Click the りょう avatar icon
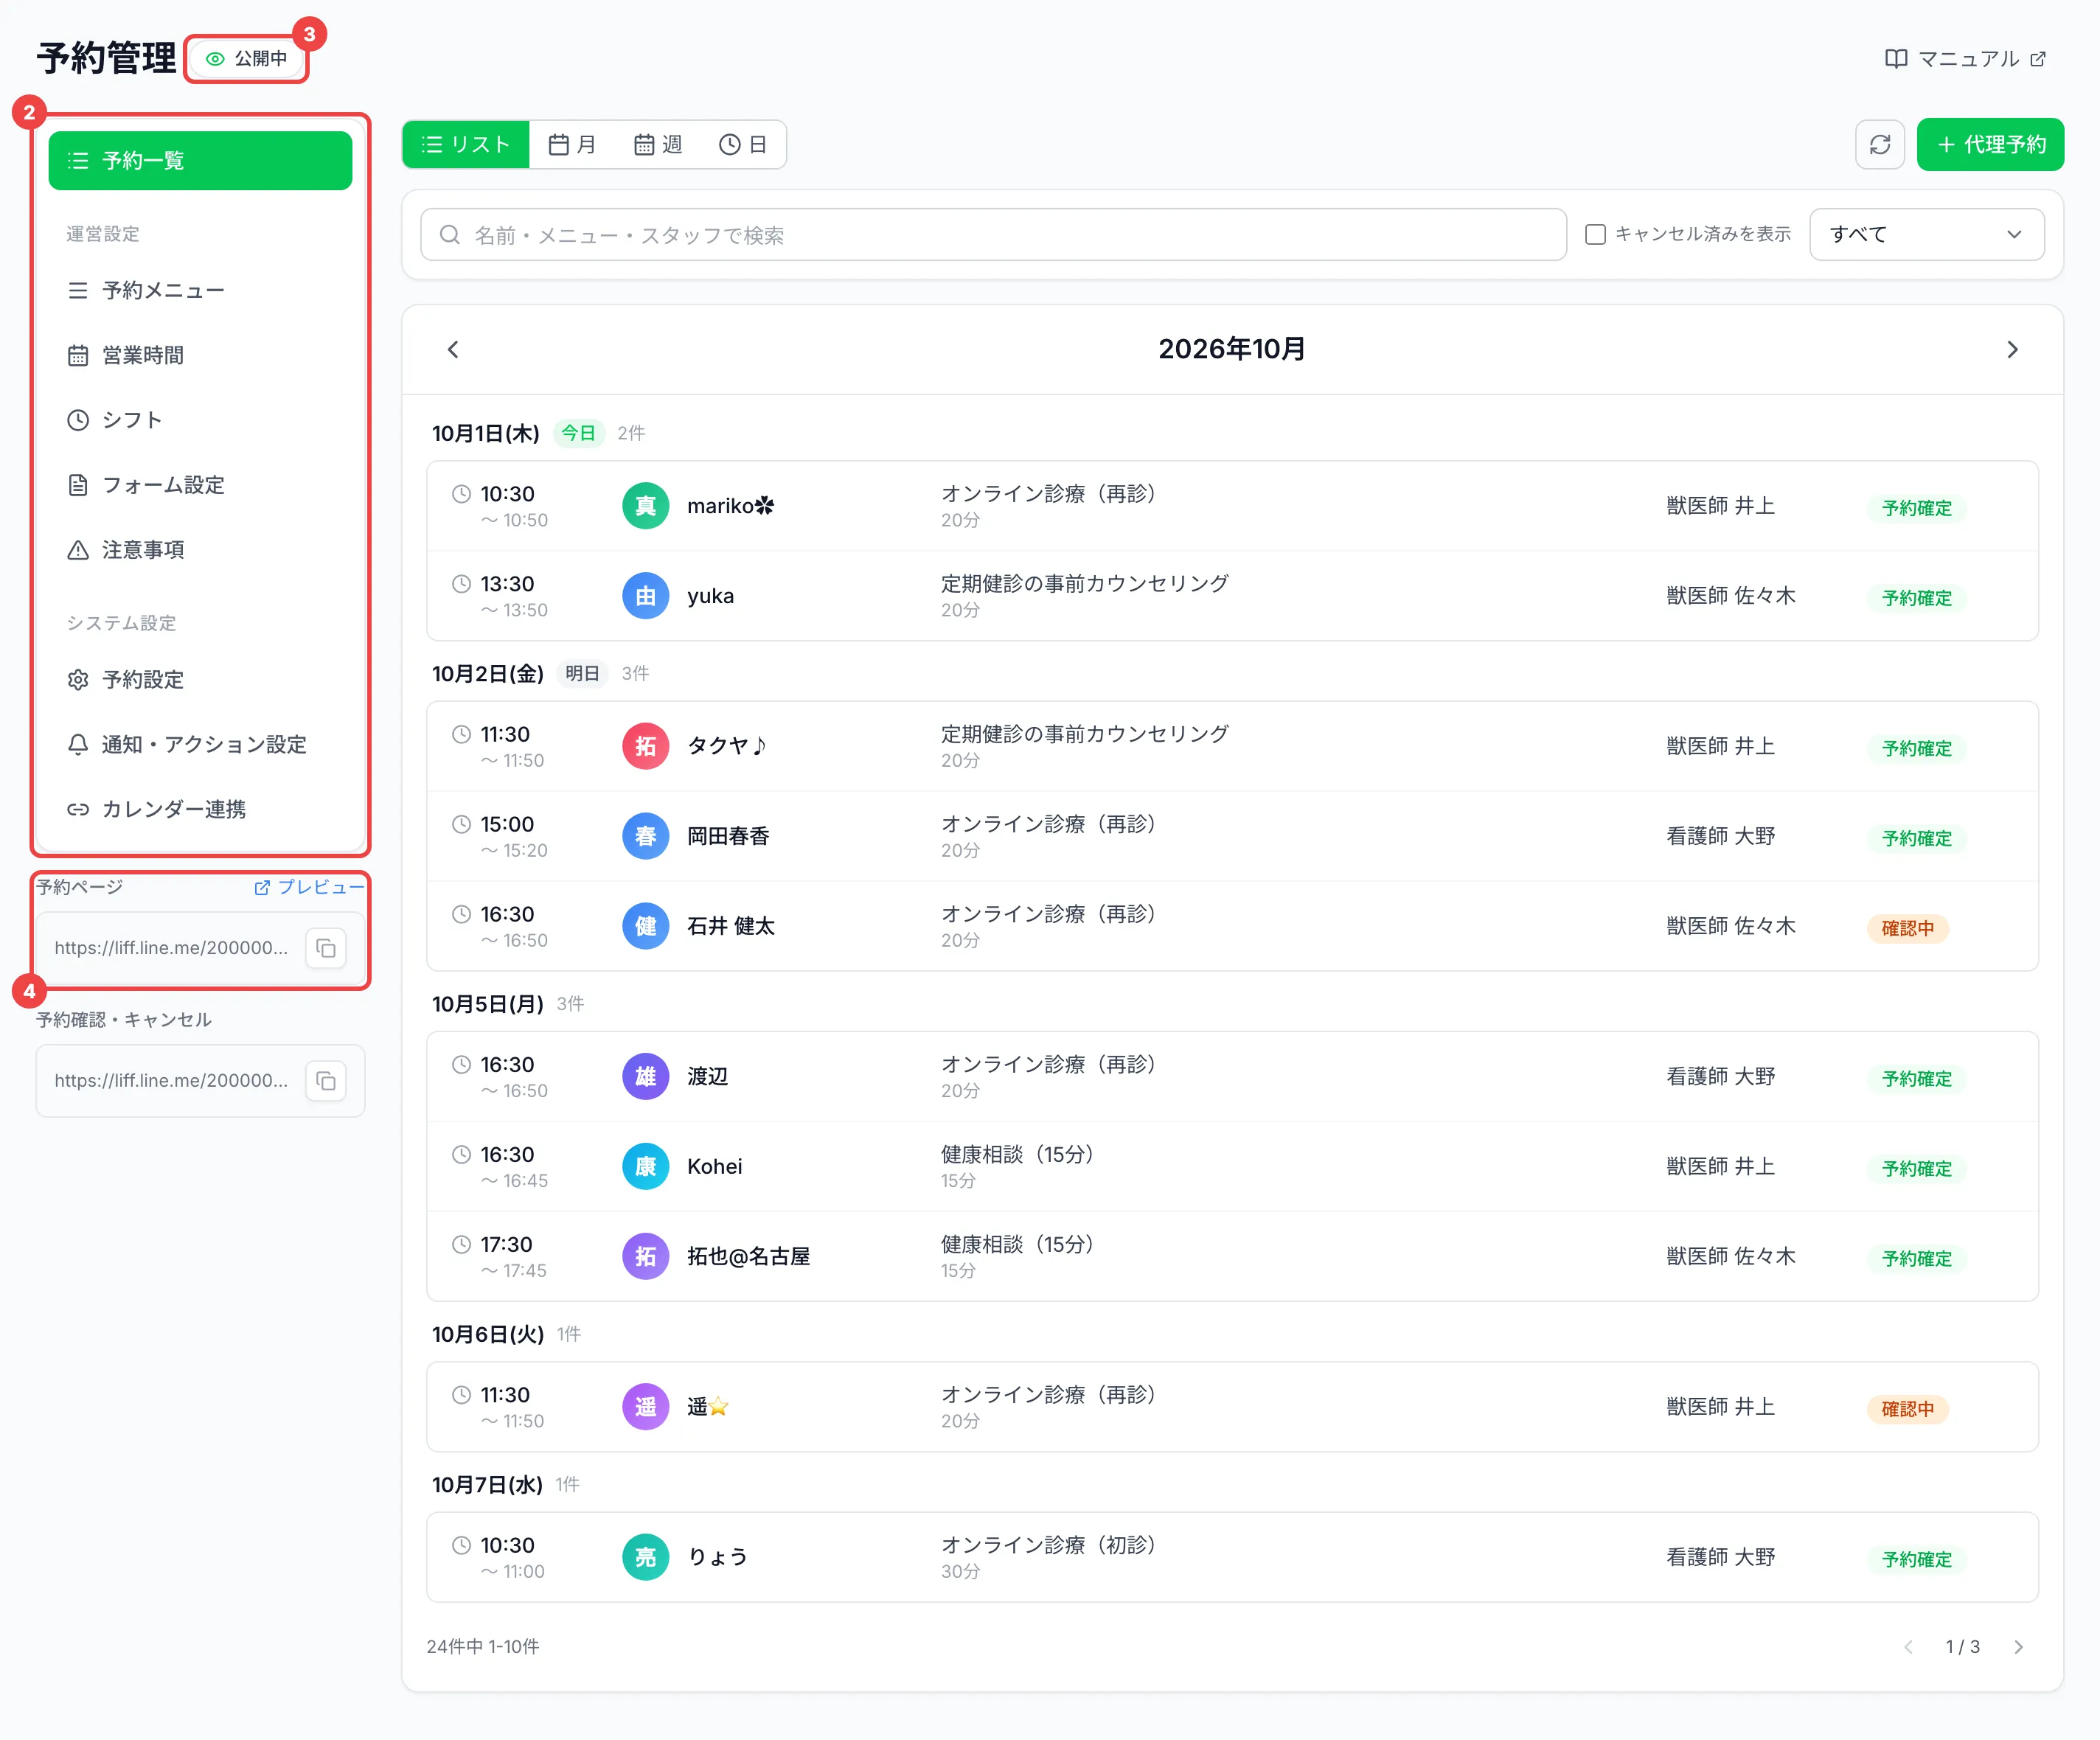2100x1740 pixels. [x=645, y=1557]
